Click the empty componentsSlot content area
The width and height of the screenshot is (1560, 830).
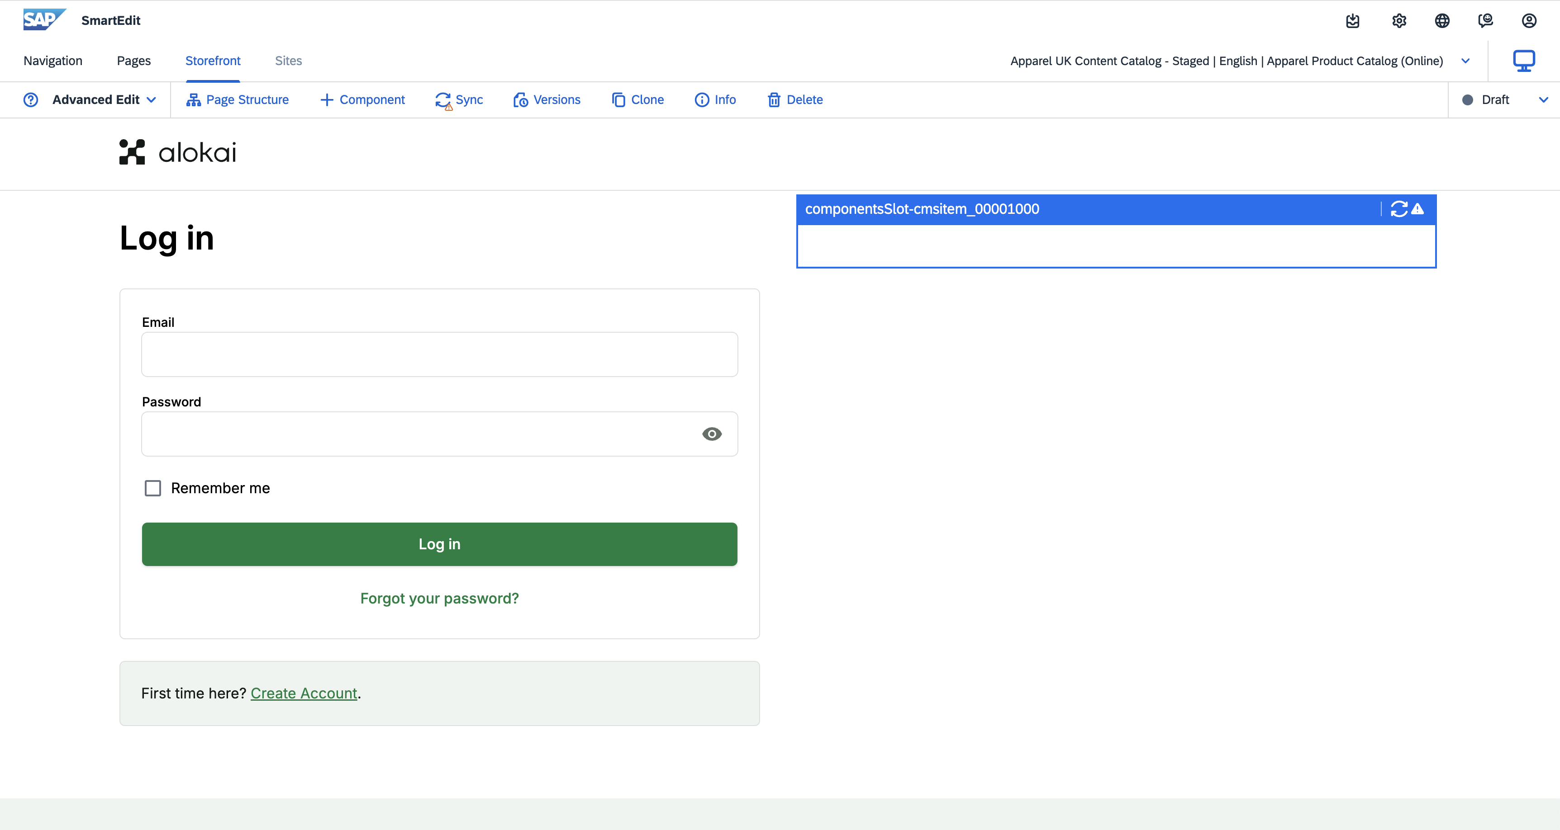coord(1116,245)
